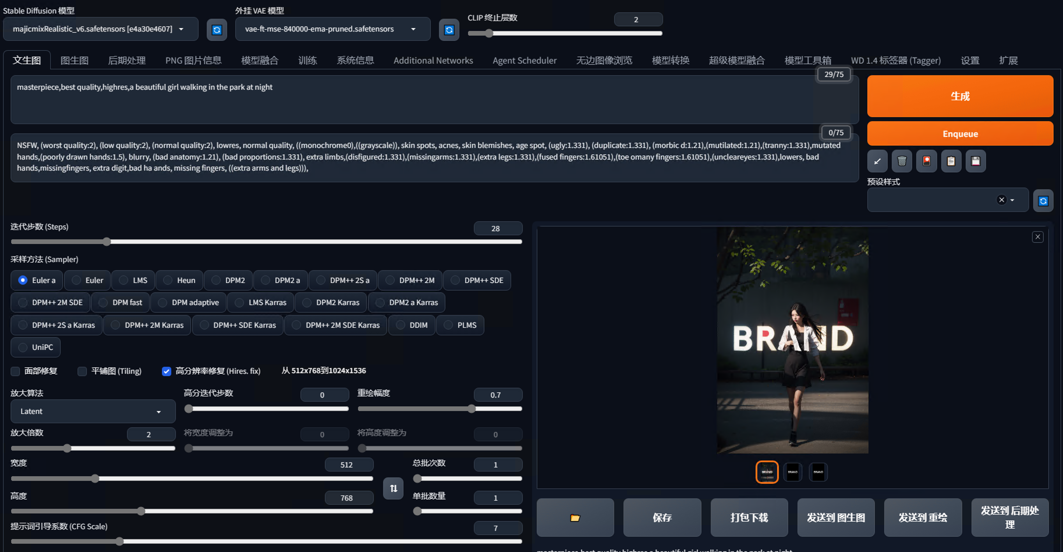Focus the positive prompt text box

435,100
